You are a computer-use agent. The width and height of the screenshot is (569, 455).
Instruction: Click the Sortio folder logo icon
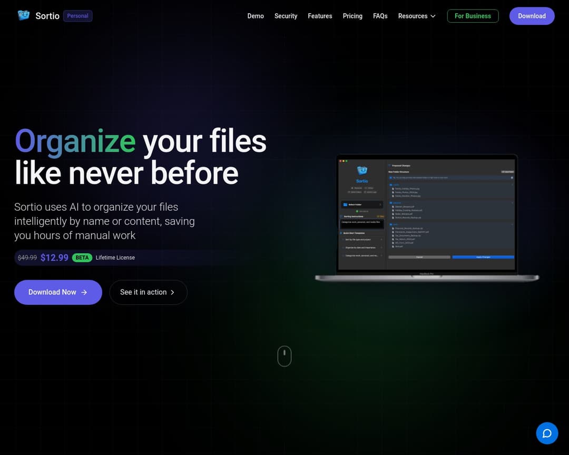(x=24, y=16)
